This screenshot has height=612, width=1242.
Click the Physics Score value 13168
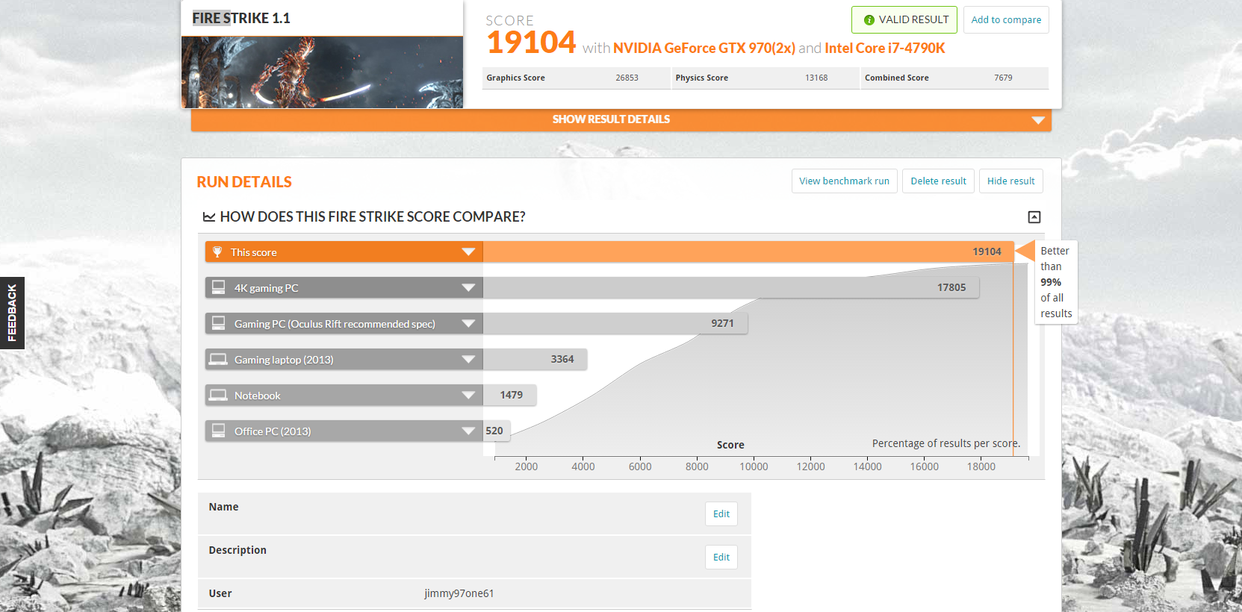click(816, 78)
